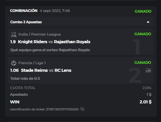This screenshot has width=161, height=122.
Task: Collapse the Combo 2 Apuestas arrow
Action: pyautogui.click(x=148, y=22)
